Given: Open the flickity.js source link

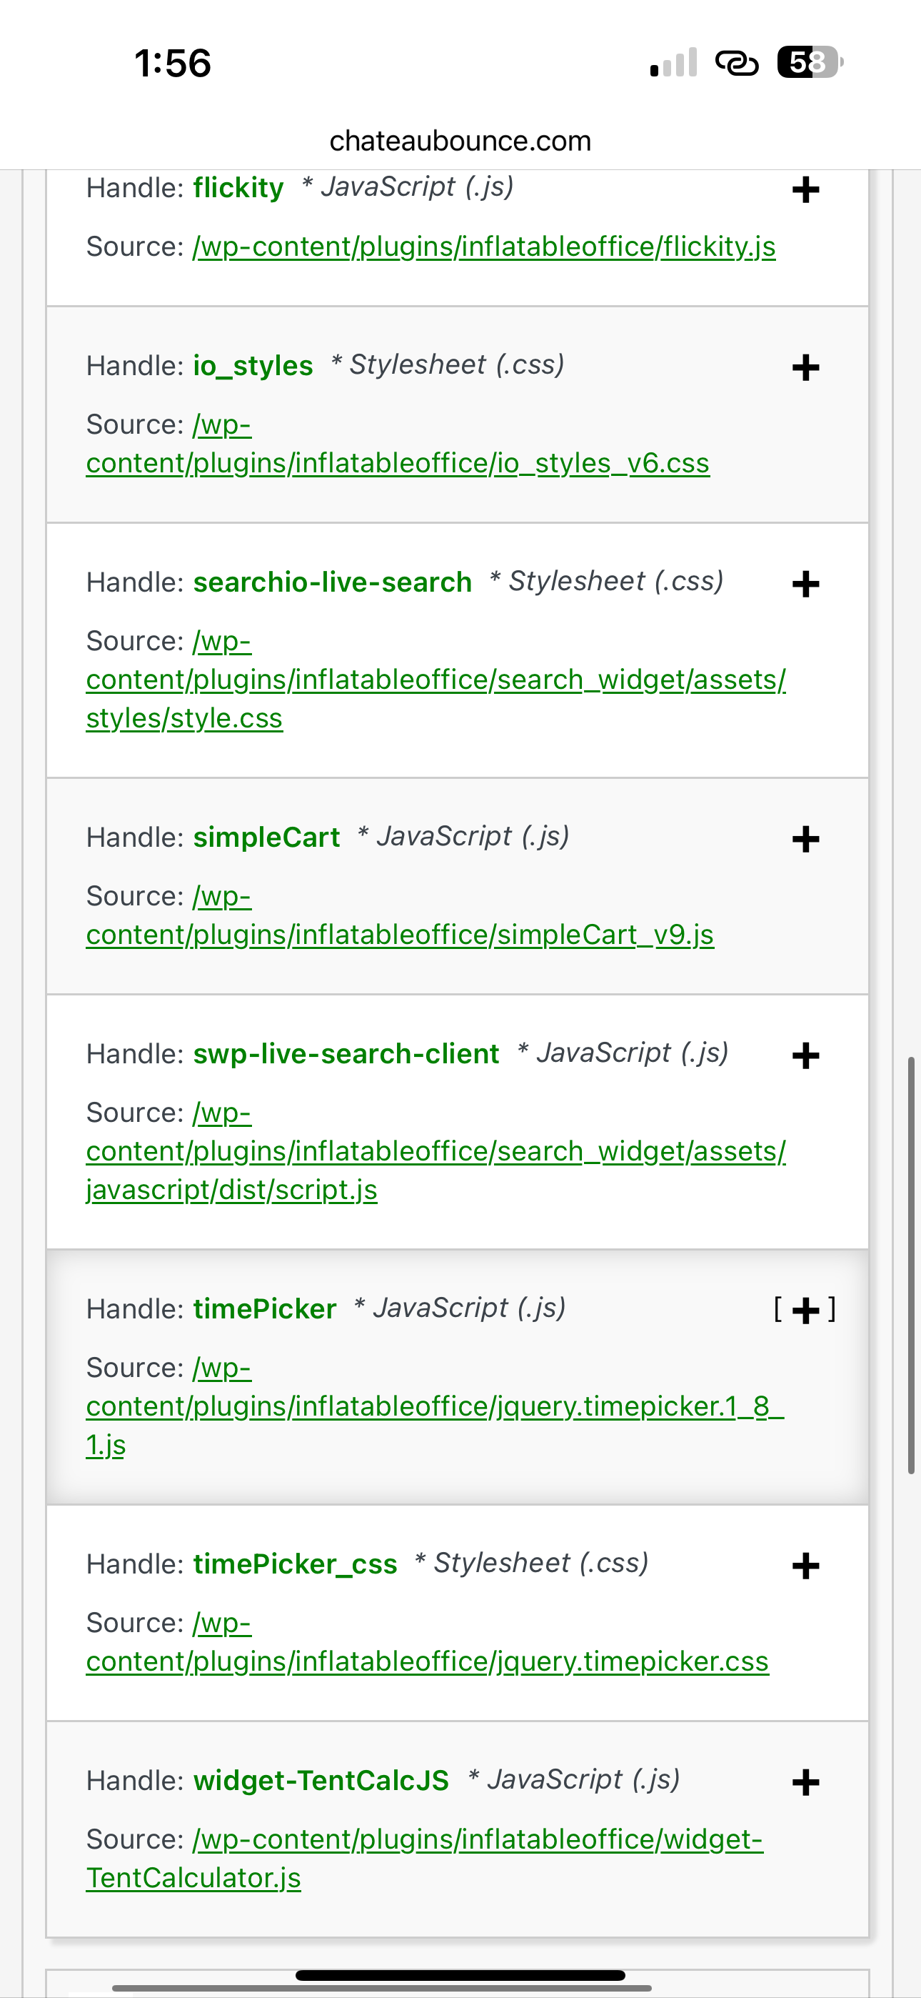Looking at the screenshot, I should click(484, 247).
